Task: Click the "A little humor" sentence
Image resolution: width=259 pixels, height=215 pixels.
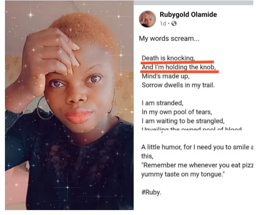Action: [197, 147]
